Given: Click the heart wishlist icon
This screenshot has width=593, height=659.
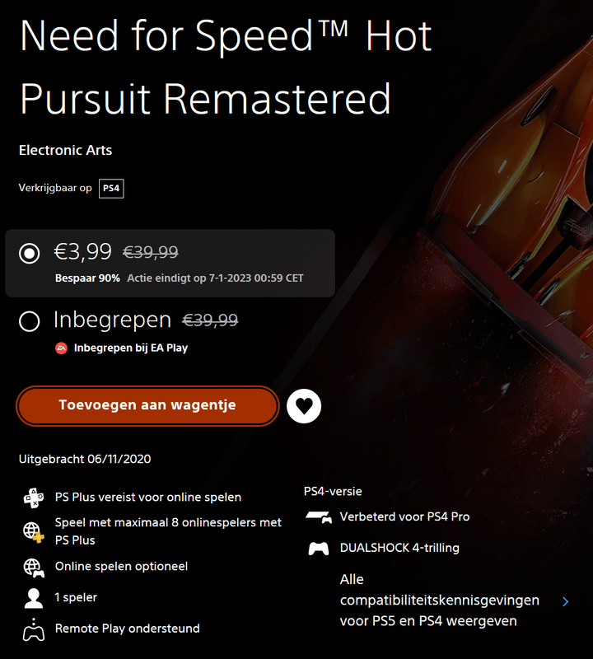Looking at the screenshot, I should [x=304, y=406].
